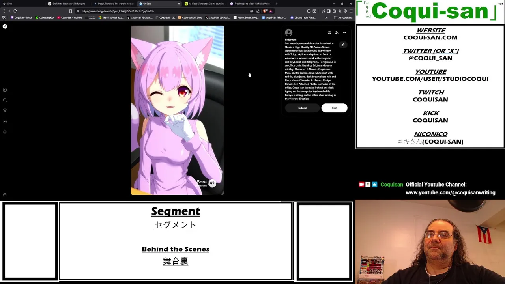Click the apps grid icon in bookmarks bar
Screen dimensions: 505x284
[4, 17]
